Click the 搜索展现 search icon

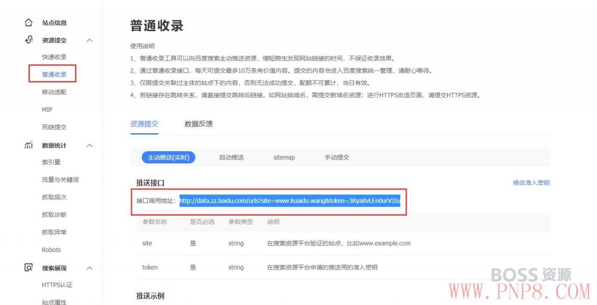point(29,268)
